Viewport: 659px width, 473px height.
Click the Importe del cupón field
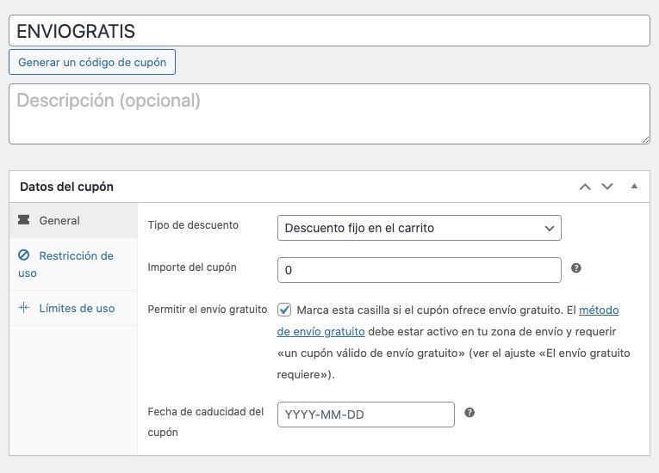click(x=419, y=270)
